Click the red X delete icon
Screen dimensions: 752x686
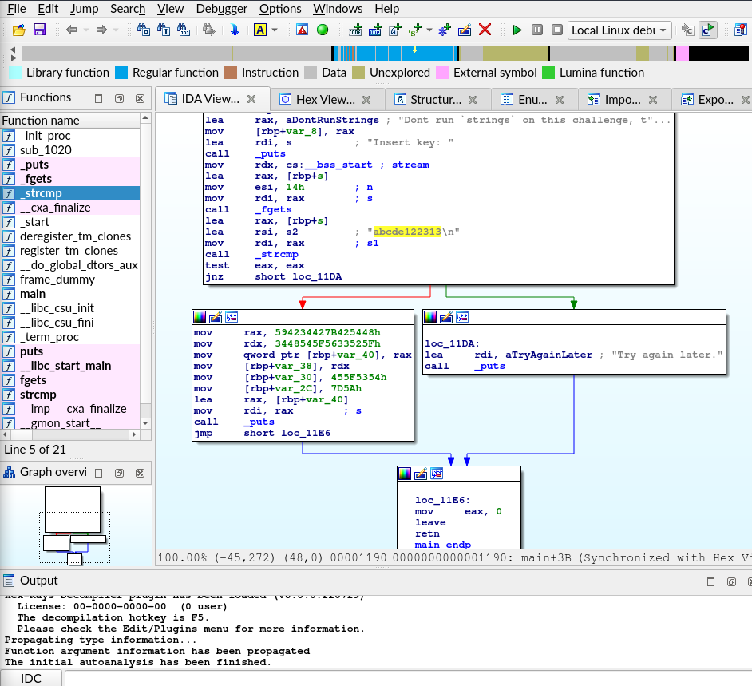(x=485, y=30)
